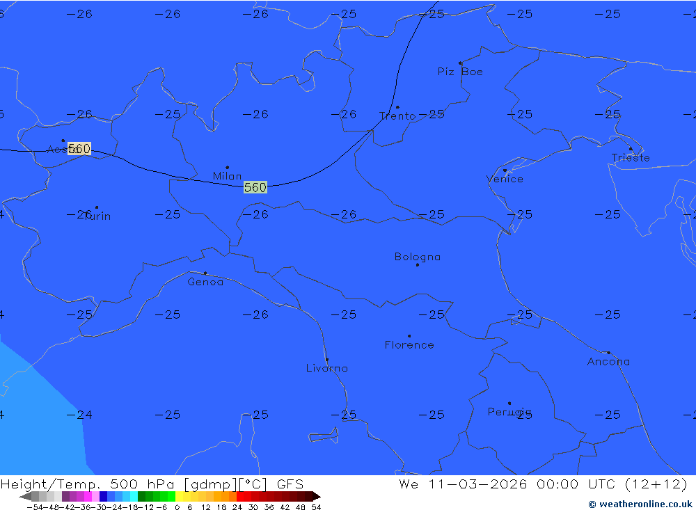Click the Perugia city label
The image size is (696, 510).
[509, 412]
